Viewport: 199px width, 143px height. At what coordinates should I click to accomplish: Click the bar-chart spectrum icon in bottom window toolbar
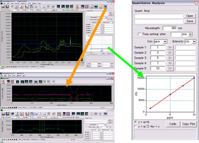(3, 114)
